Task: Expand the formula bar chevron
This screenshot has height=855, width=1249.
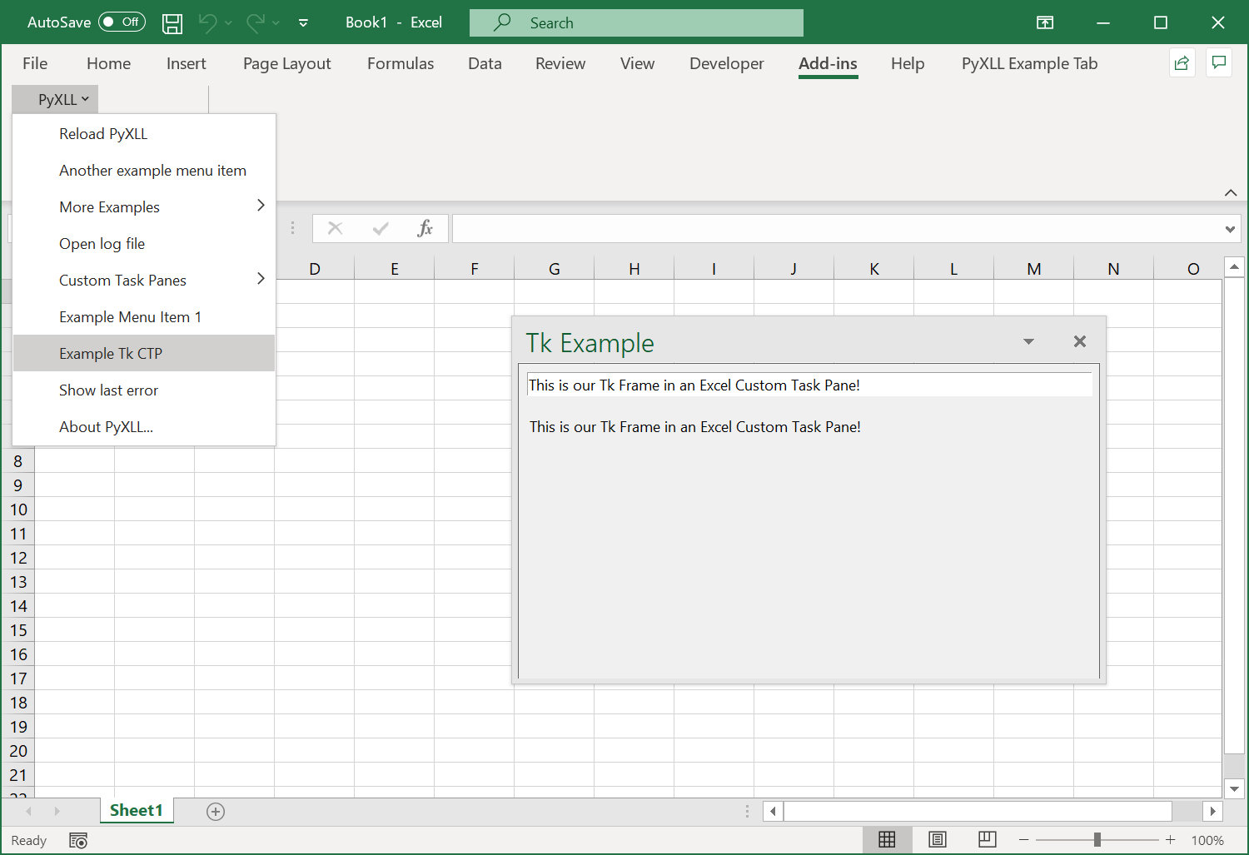Action: coord(1230,229)
